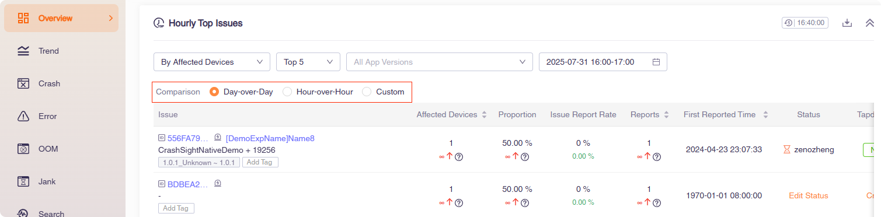
Task: Click 2024-04-23 23:07:33 first reported time
Action: click(724, 150)
